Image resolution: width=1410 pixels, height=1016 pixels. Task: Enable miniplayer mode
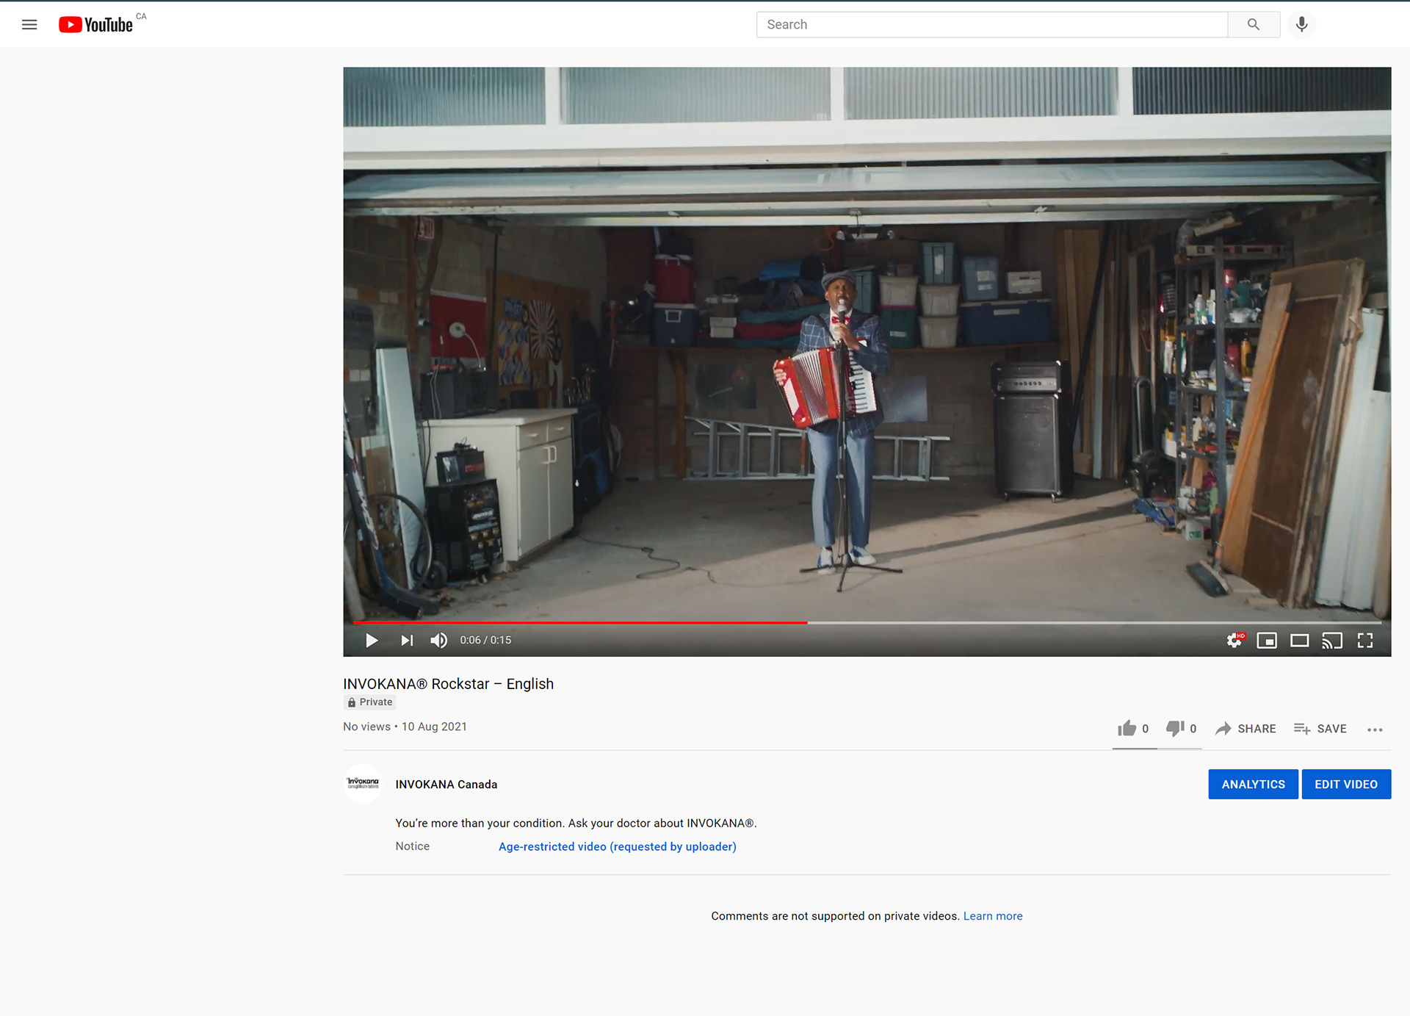(x=1267, y=641)
